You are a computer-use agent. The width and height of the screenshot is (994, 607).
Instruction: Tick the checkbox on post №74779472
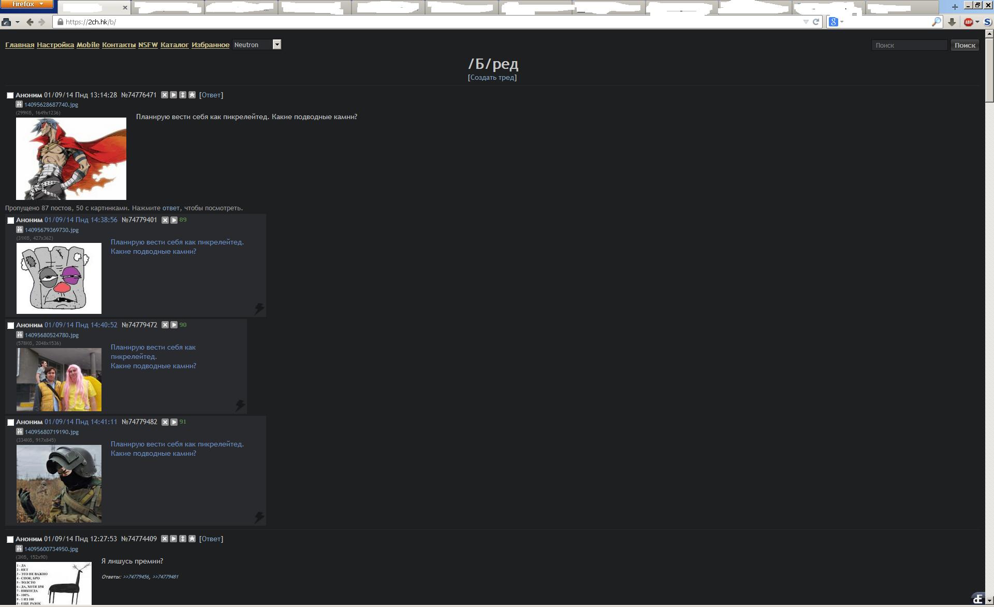10,326
